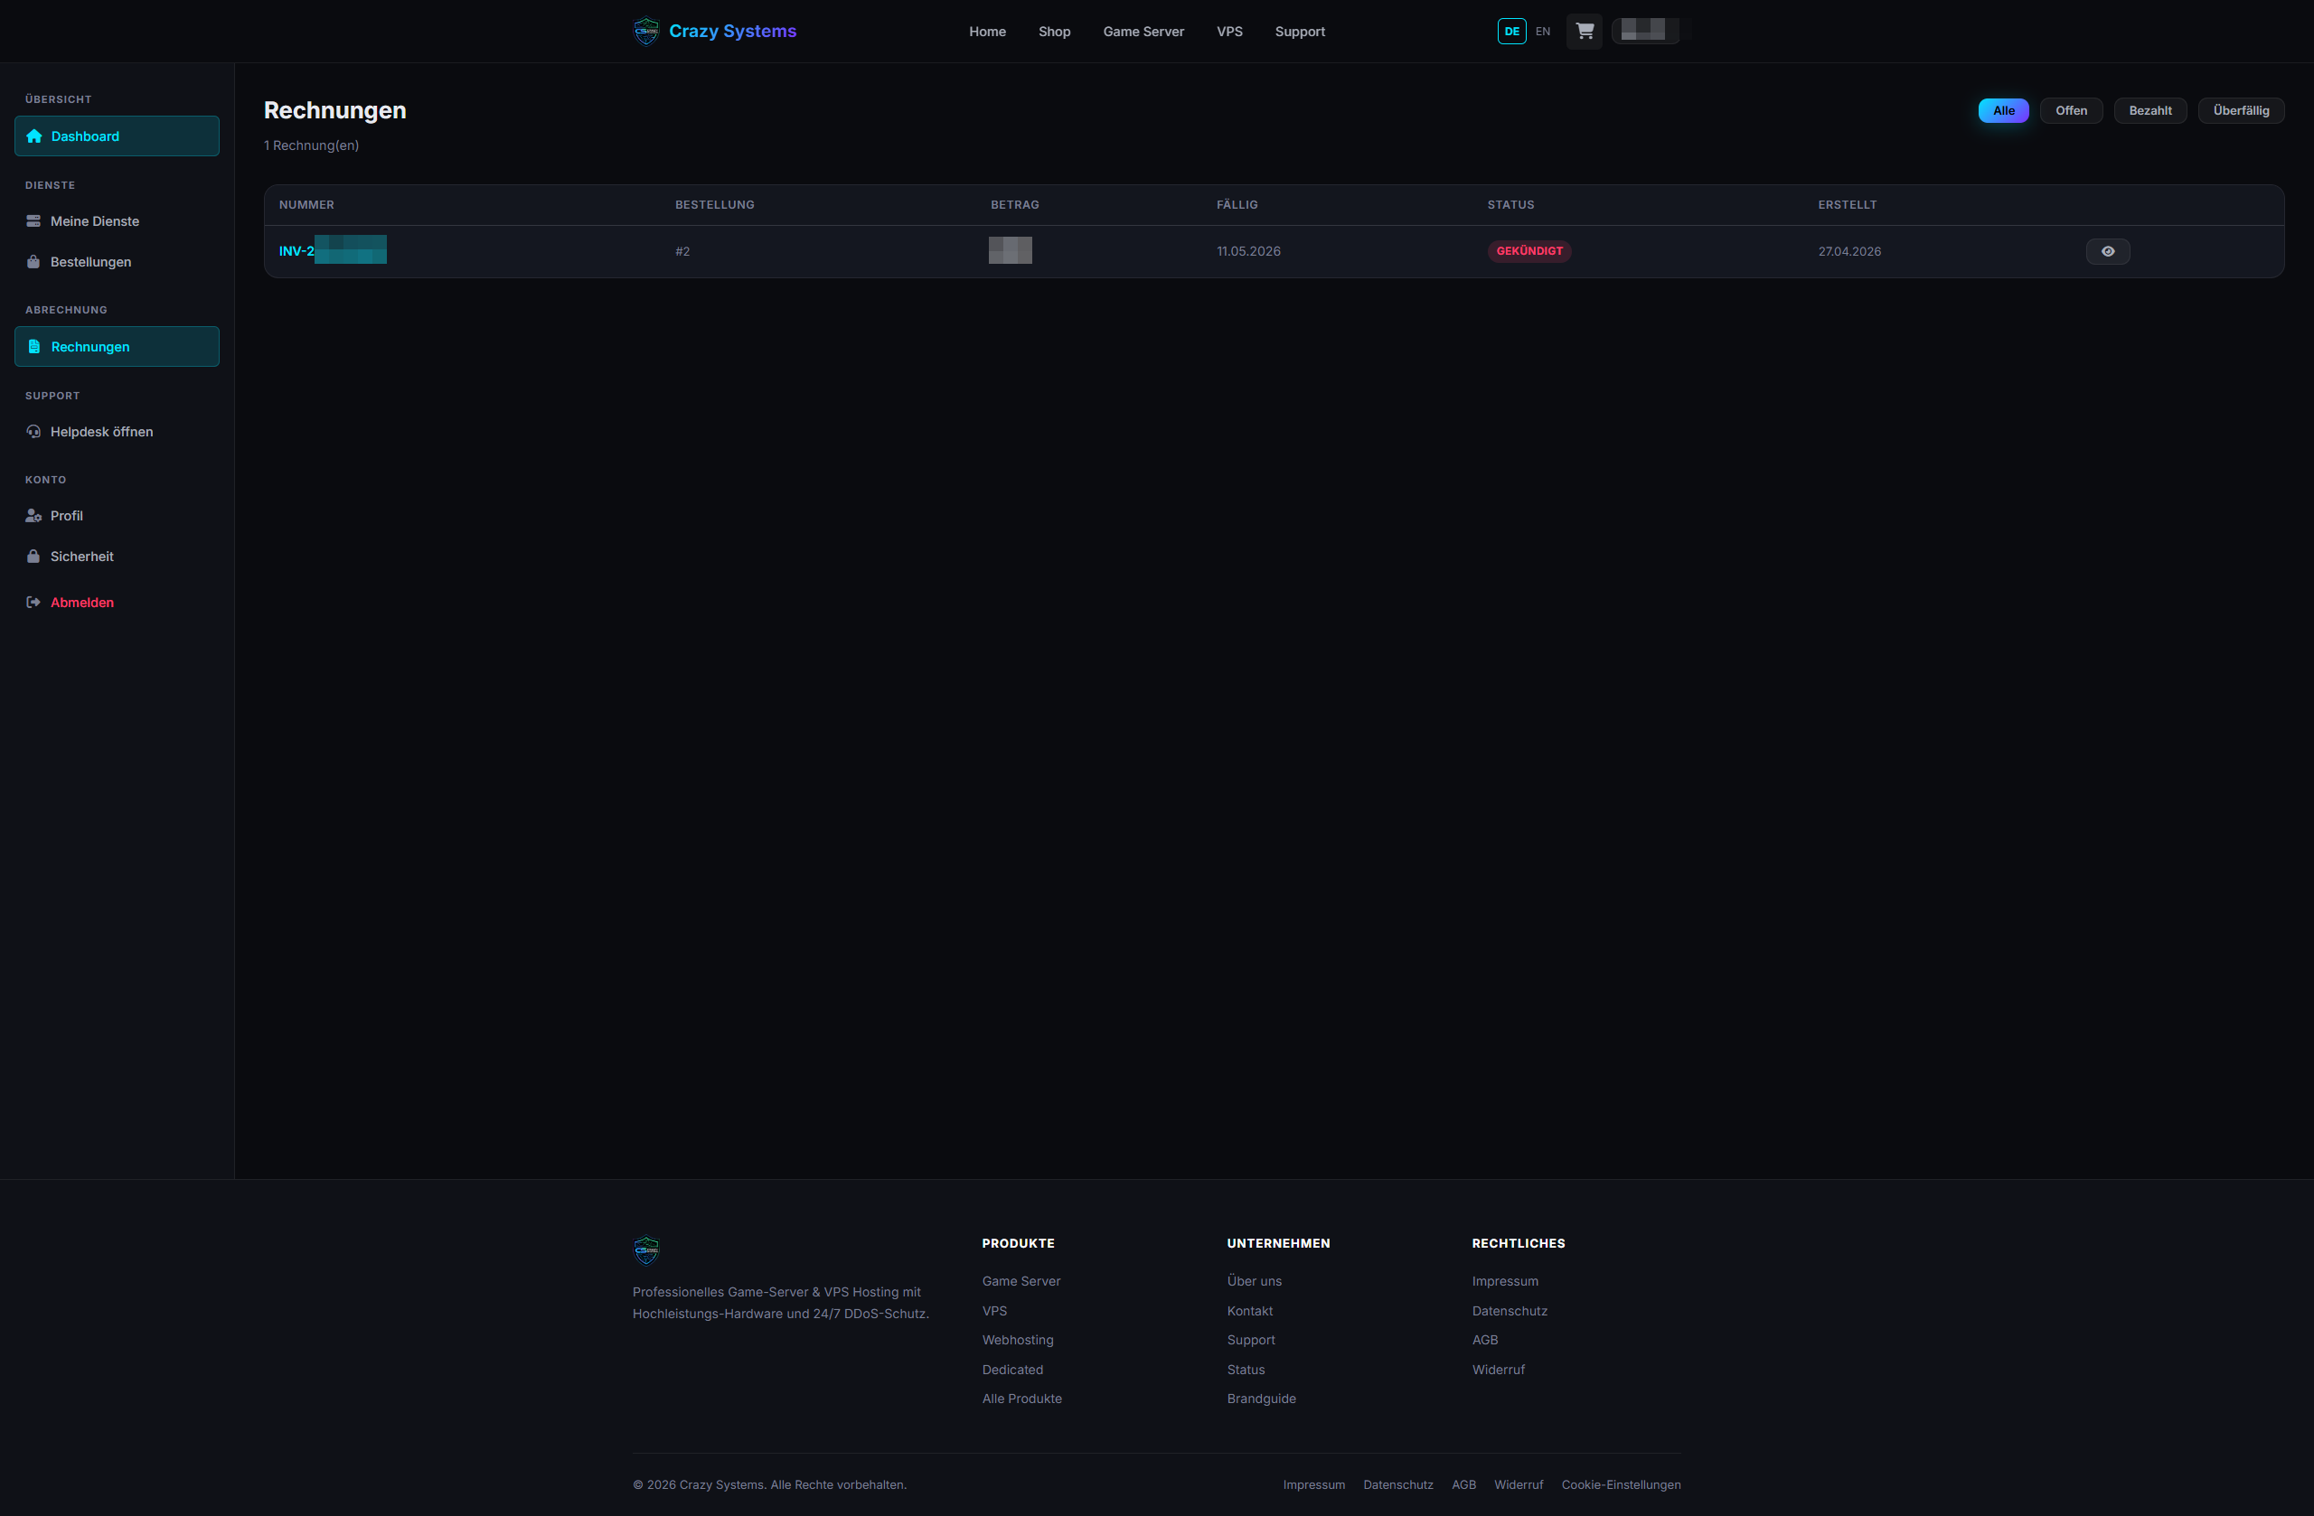Viewport: 2314px width, 1516px height.
Task: Click created date 27.04.2026
Action: click(x=1848, y=252)
